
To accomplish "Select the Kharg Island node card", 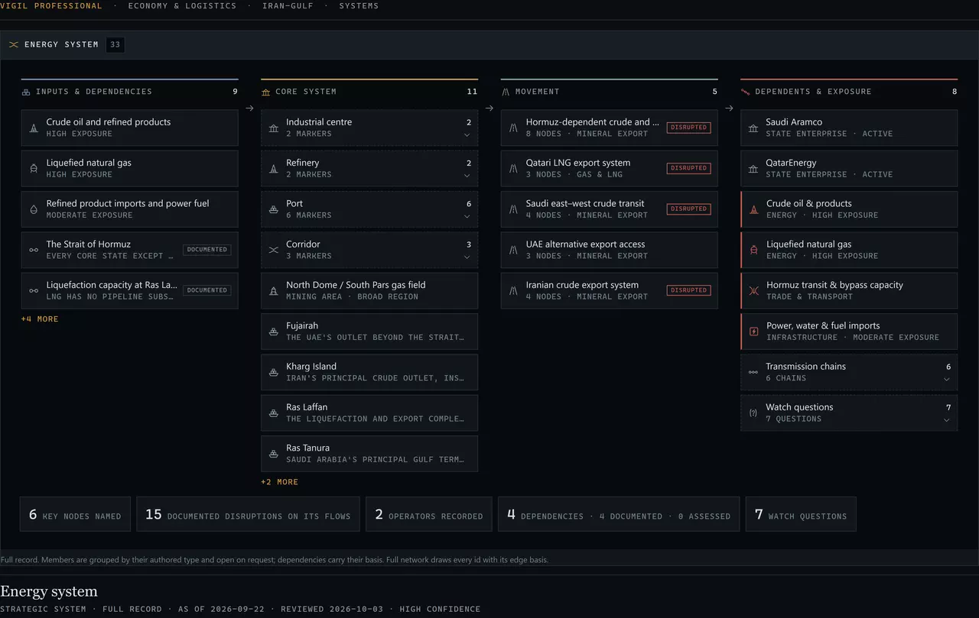I will click(369, 372).
